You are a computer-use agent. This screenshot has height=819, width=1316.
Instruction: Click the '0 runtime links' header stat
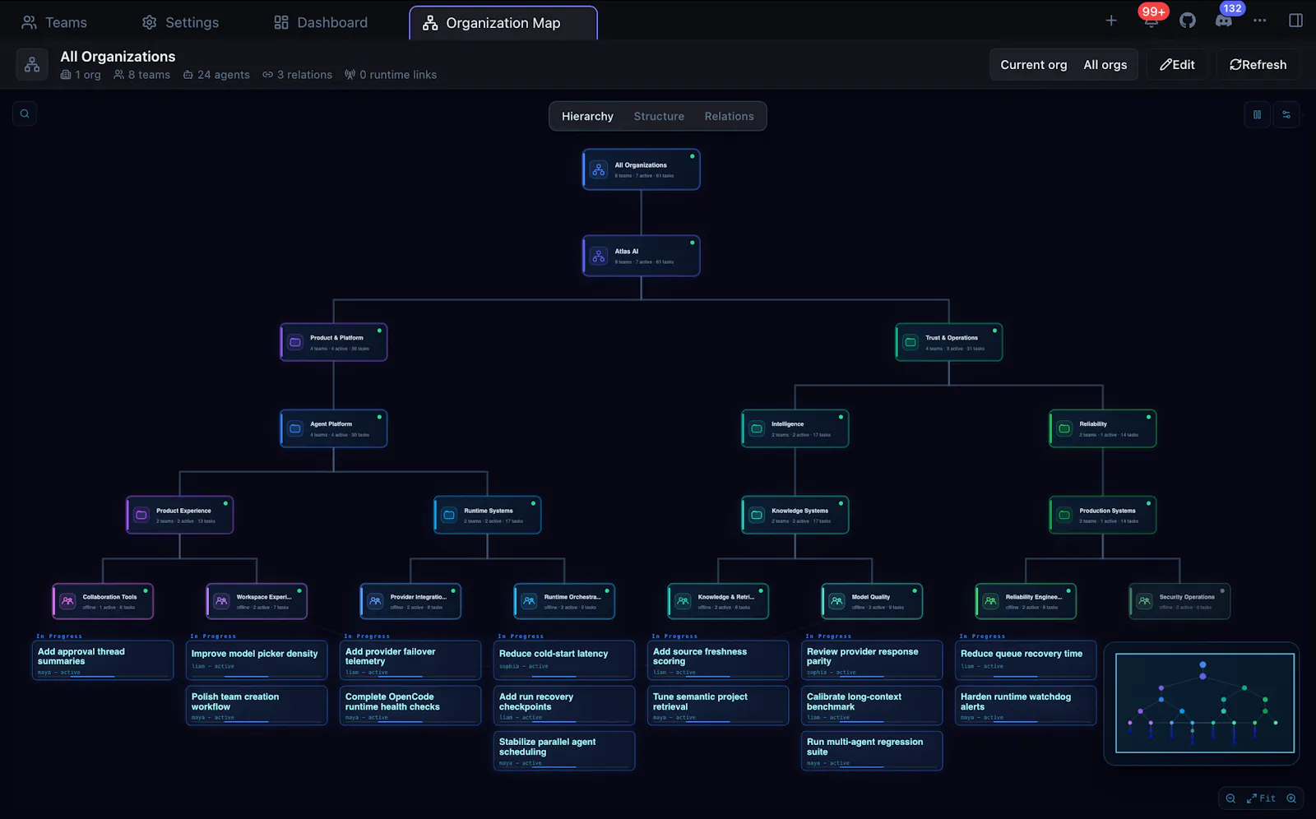pyautogui.click(x=391, y=75)
